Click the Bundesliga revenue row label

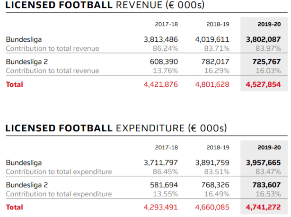(24, 39)
